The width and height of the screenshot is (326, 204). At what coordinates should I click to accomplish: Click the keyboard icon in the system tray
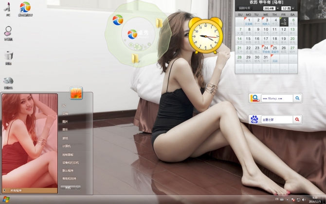(x=282, y=200)
